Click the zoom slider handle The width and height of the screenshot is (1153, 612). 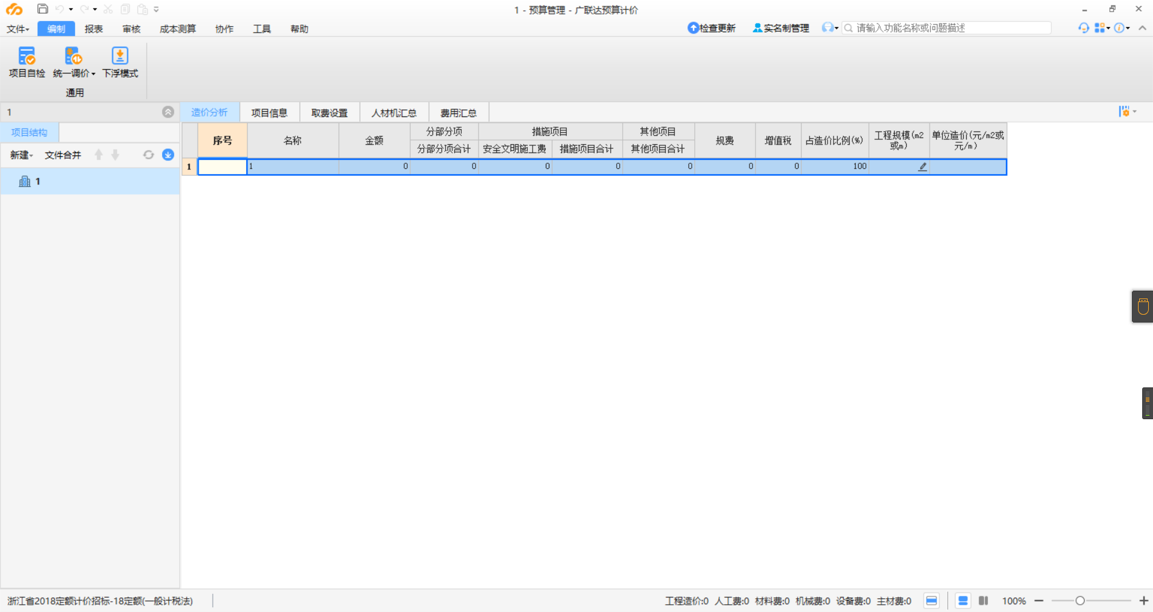coord(1080,601)
